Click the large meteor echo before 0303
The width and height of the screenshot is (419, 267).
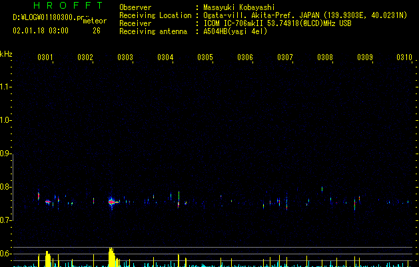coord(113,202)
